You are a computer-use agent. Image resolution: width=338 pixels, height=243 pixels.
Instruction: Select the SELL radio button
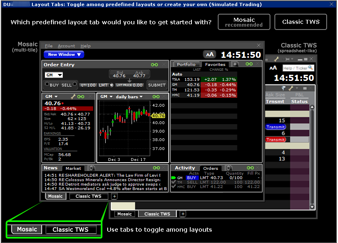point(74,84)
